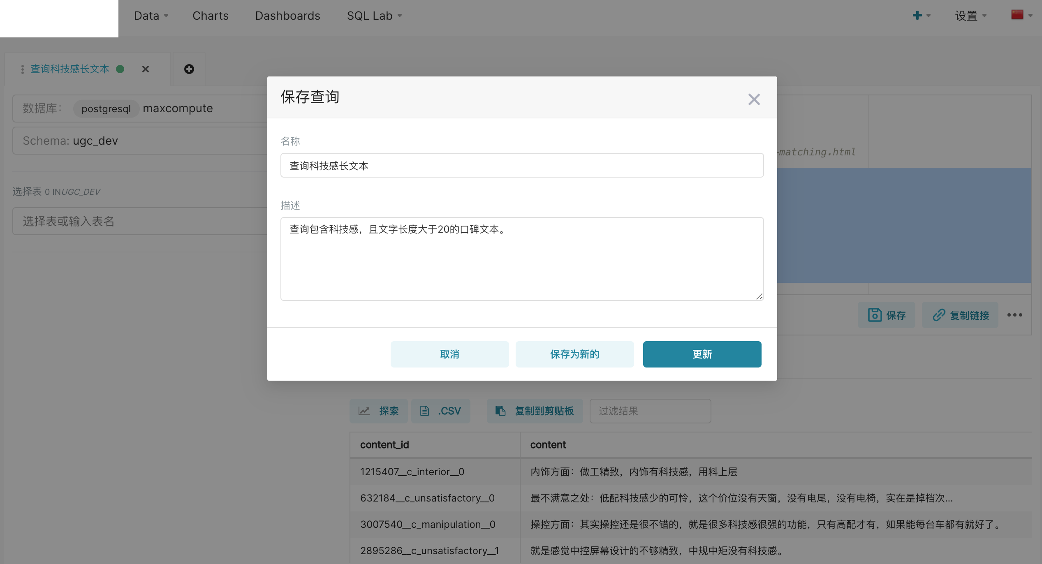The width and height of the screenshot is (1042, 564).
Task: Open the 数据库 selector
Action: (x=140, y=109)
